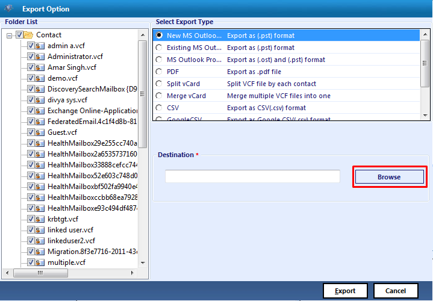This screenshot has width=433, height=301.
Task: Click the folder list horizontal scrollbar thumb
Action: pyautogui.click(x=40, y=273)
